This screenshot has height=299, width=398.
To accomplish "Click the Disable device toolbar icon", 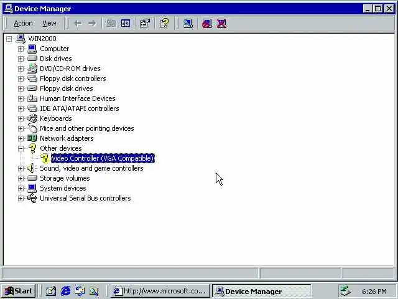I will pos(207,24).
